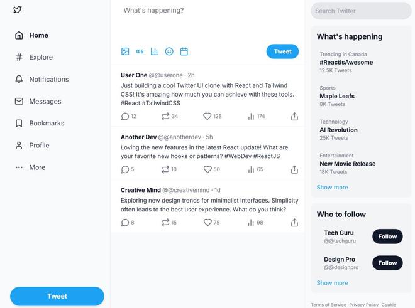The height and width of the screenshot is (308, 415).
Task: Show more trending topics
Action: (x=332, y=188)
